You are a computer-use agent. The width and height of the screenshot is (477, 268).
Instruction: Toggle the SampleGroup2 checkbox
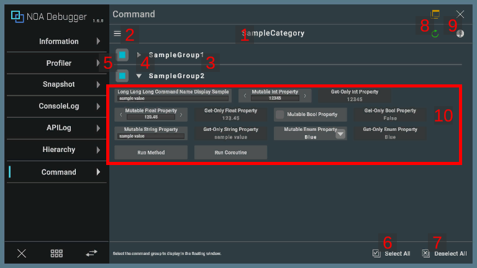122,76
